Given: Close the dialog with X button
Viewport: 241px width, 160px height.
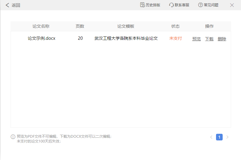Looking at the screenshot, I should (232, 5).
